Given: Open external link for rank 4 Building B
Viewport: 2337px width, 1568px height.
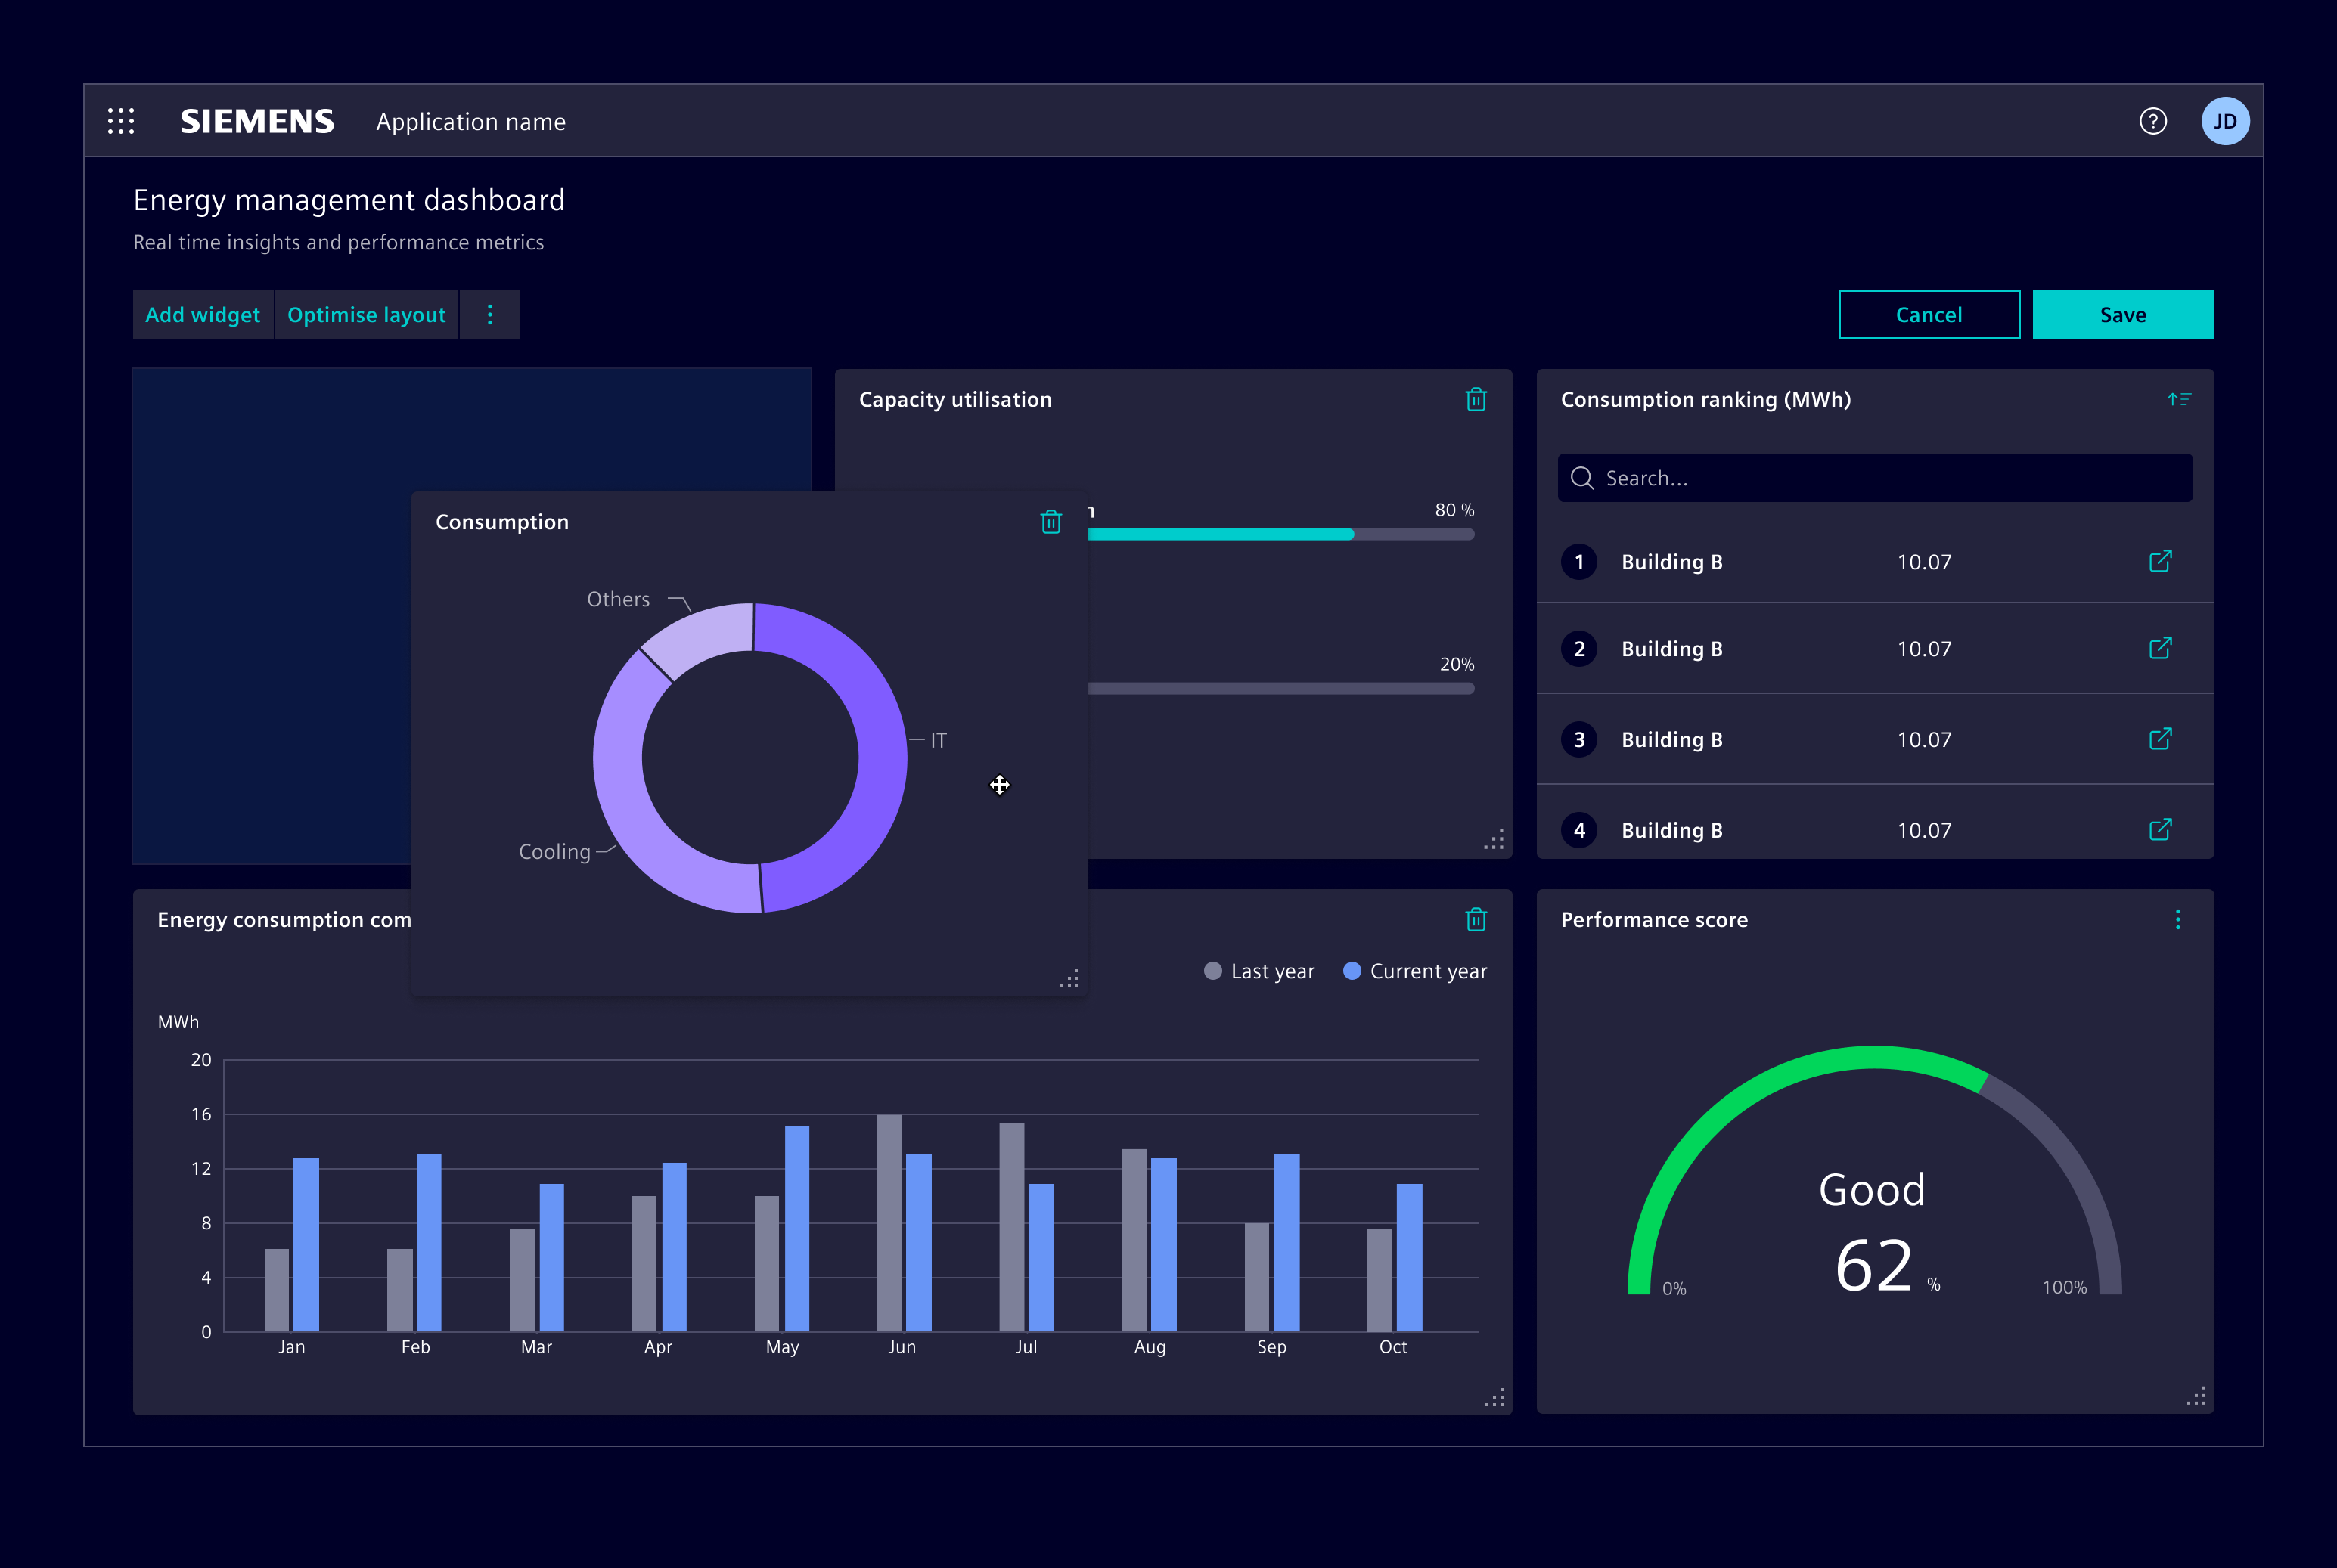Looking at the screenshot, I should point(2160,829).
